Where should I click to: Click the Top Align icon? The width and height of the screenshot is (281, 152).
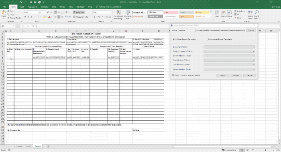(x=55, y=12)
